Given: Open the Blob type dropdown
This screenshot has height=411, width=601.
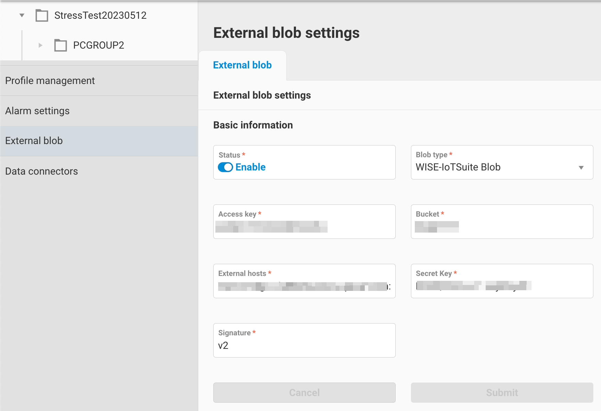Looking at the screenshot, I should (x=582, y=167).
